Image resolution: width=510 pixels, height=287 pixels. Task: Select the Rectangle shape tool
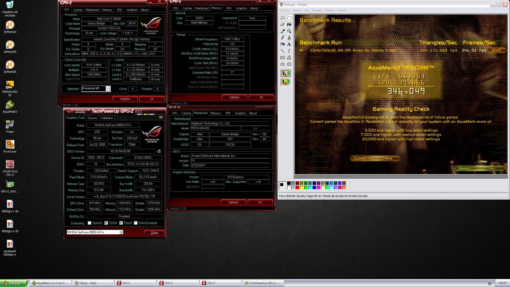pyautogui.click(x=283, y=58)
